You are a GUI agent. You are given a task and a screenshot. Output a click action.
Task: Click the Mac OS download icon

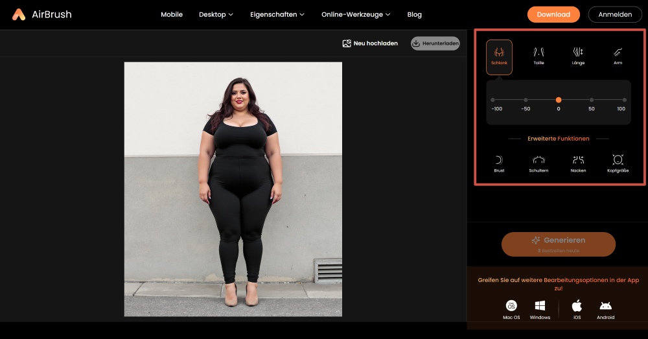[x=511, y=309]
